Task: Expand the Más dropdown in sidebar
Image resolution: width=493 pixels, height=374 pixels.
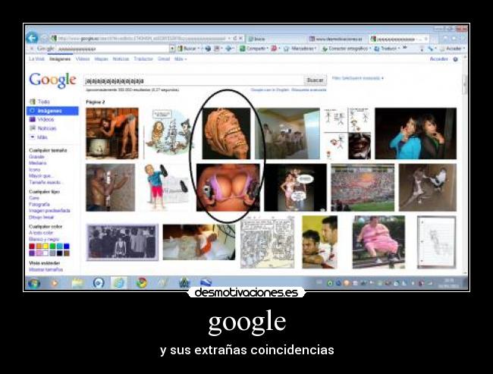Action: point(32,137)
